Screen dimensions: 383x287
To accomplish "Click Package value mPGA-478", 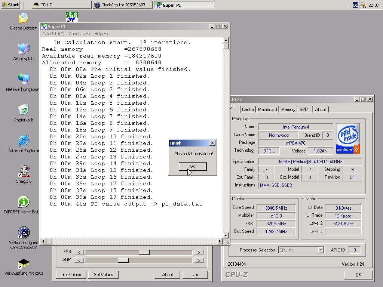I will tap(295, 143).
